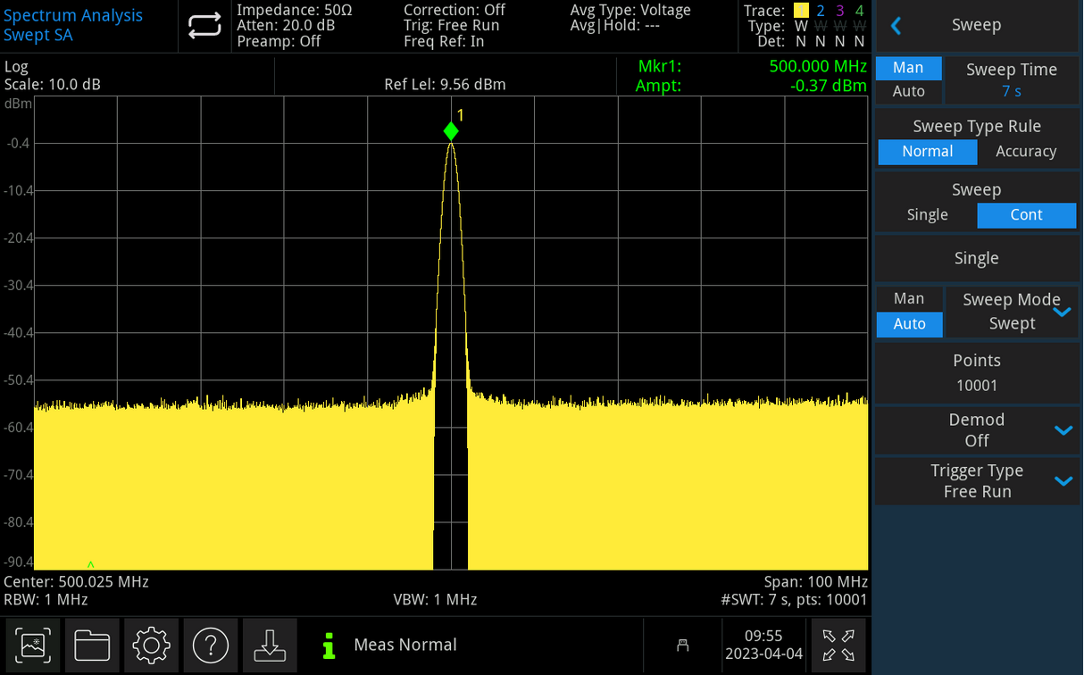The width and height of the screenshot is (1084, 675).
Task: Open the screenshot capture tool
Action: tap(32, 645)
